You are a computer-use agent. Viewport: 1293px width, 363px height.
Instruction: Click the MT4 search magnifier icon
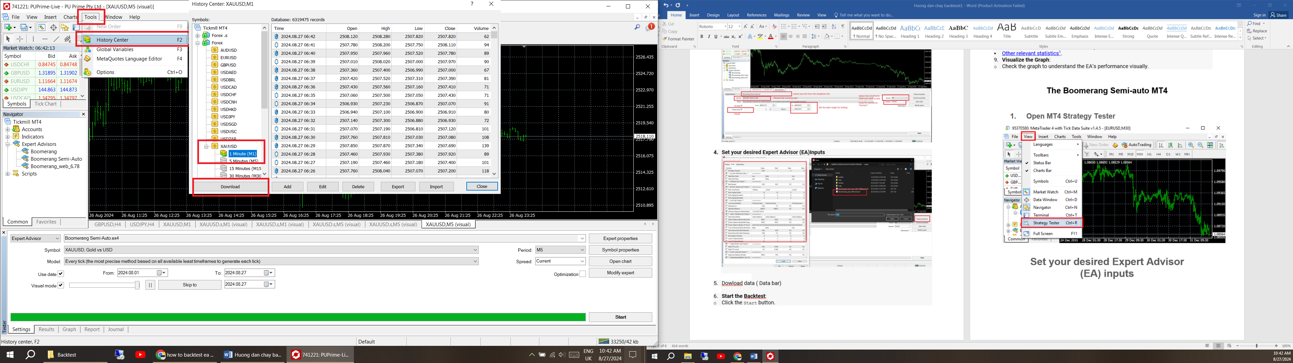coord(637,27)
